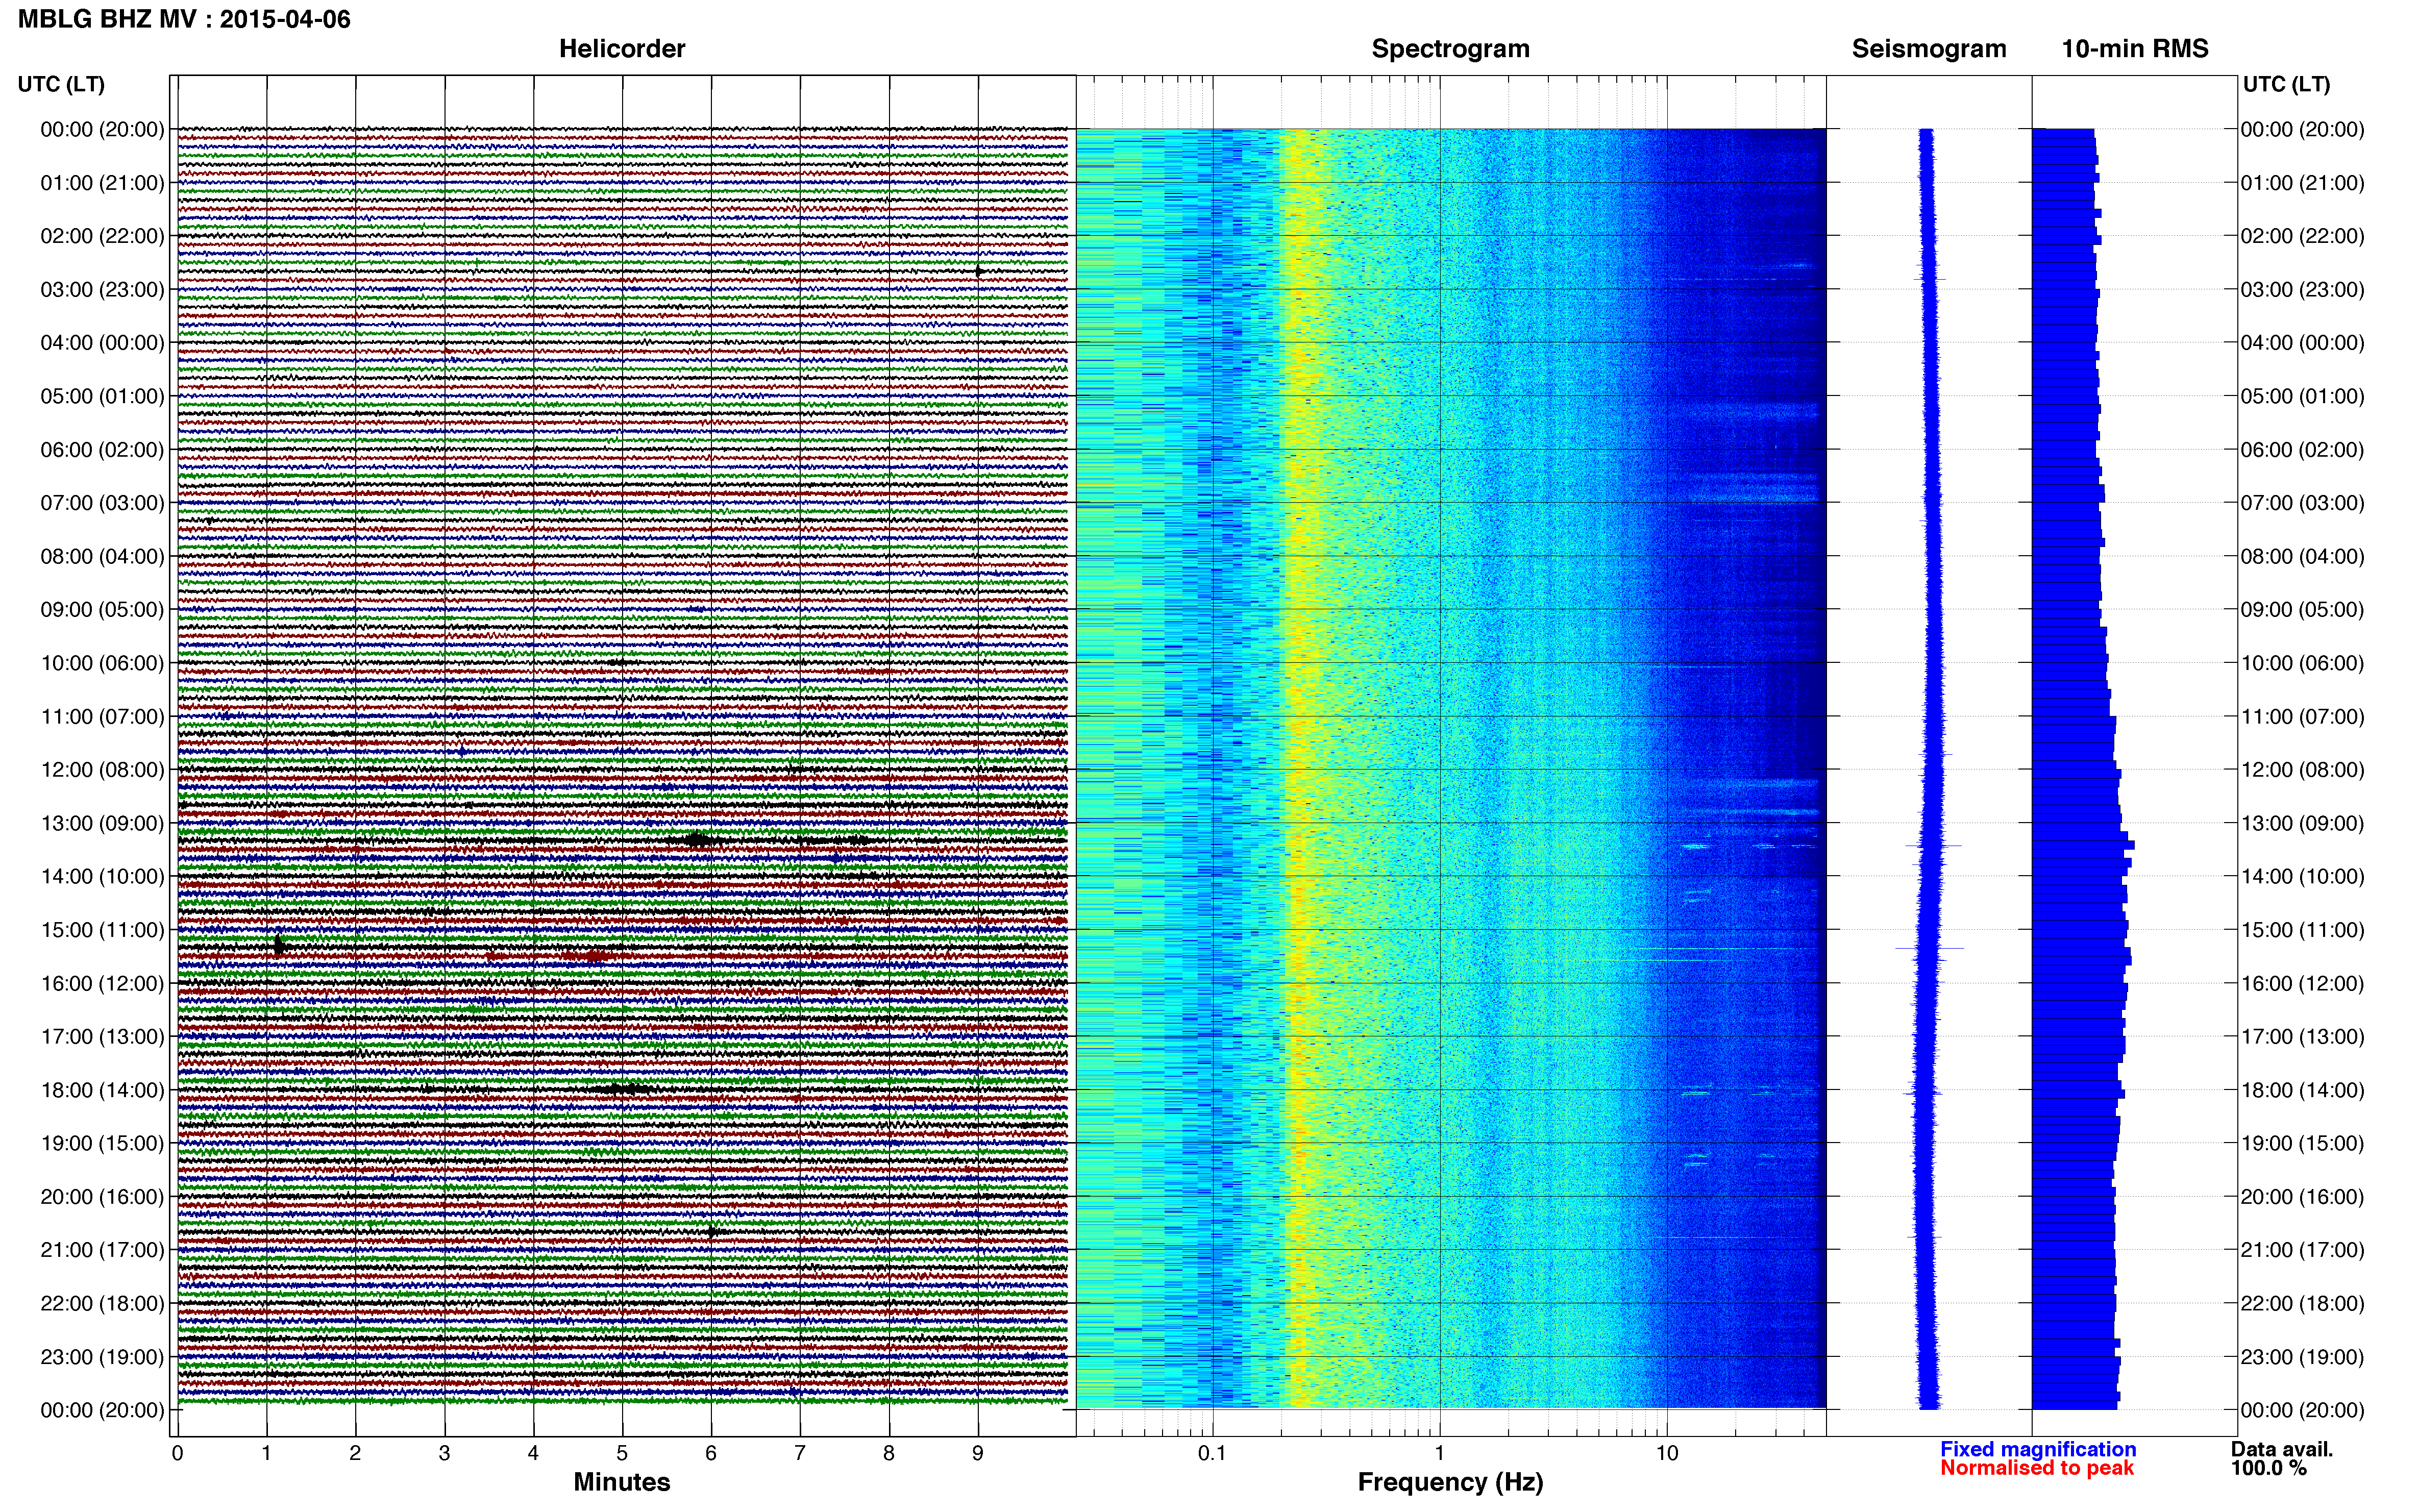Click left time label '07:00 (03:00)'
The height and width of the screenshot is (1512, 2419).
pos(102,503)
